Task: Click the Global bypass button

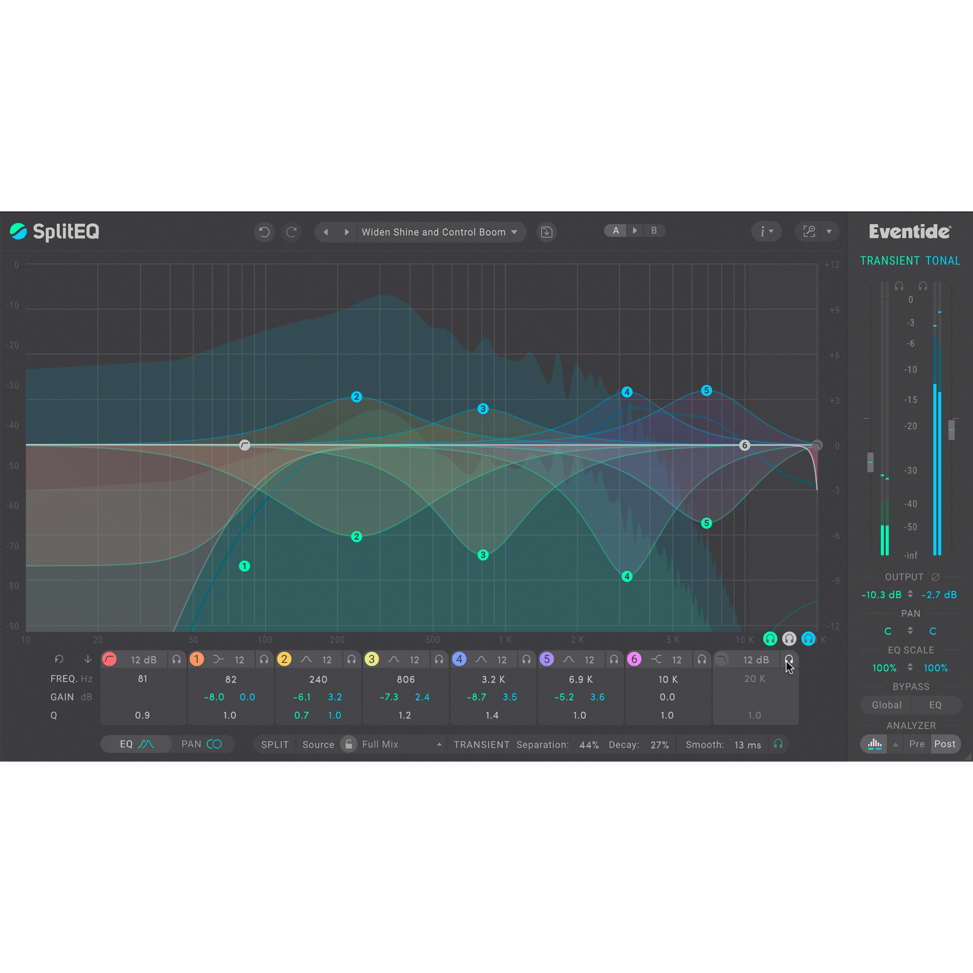Action: coord(886,705)
